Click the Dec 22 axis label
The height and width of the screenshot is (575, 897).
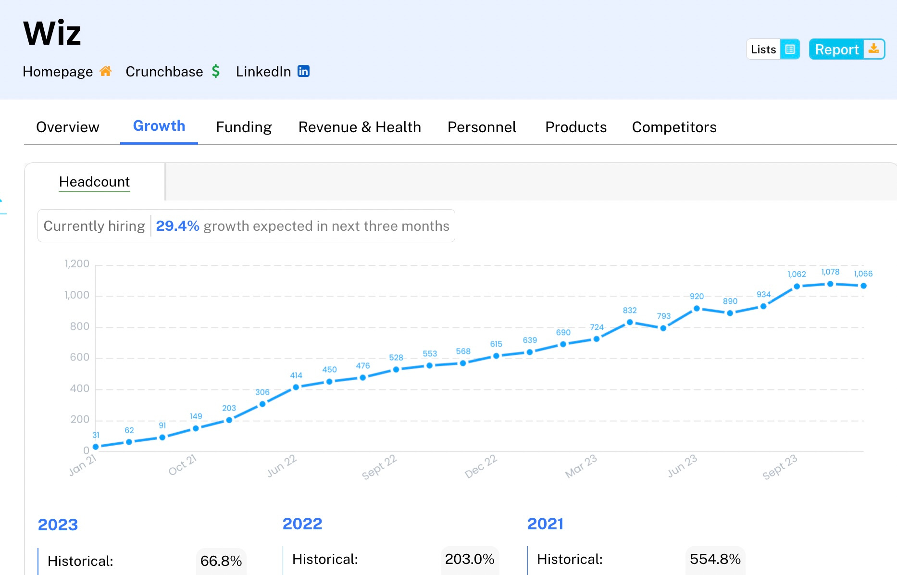coord(481,466)
